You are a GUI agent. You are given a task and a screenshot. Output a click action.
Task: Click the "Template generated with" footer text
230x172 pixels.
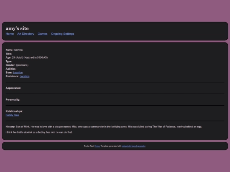[x=111, y=146]
